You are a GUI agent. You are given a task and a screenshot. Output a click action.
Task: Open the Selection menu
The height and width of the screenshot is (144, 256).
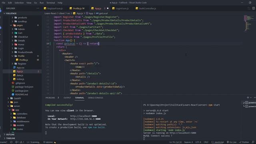point(19,3)
